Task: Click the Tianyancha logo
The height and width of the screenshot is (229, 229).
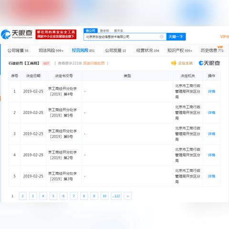Action: (x=17, y=34)
